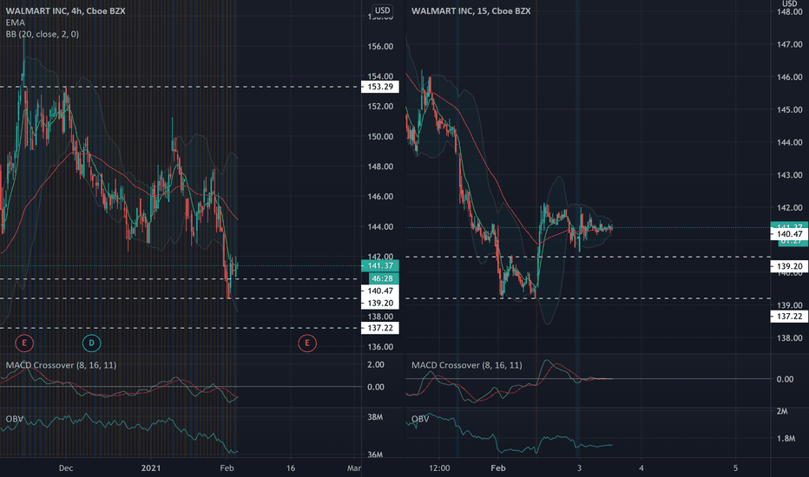This screenshot has width=809, height=477.
Task: Click the 140.47 label on the 4h price axis
Action: (x=380, y=291)
